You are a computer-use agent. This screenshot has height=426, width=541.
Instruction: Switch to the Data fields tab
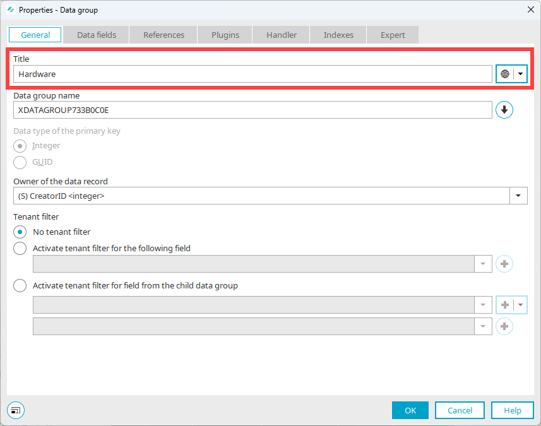(97, 35)
